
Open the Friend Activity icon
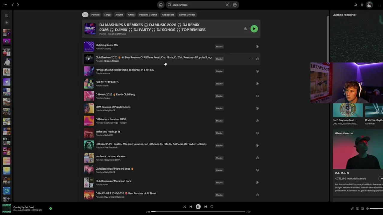coord(362,5)
